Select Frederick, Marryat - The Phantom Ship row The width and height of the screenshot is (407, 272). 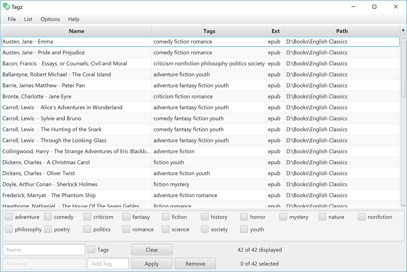click(x=200, y=195)
